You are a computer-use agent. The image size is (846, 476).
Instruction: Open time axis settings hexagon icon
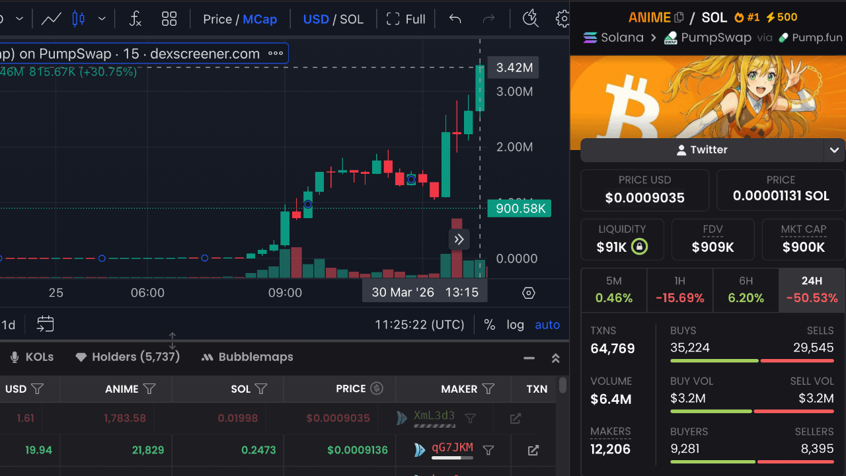tap(529, 293)
